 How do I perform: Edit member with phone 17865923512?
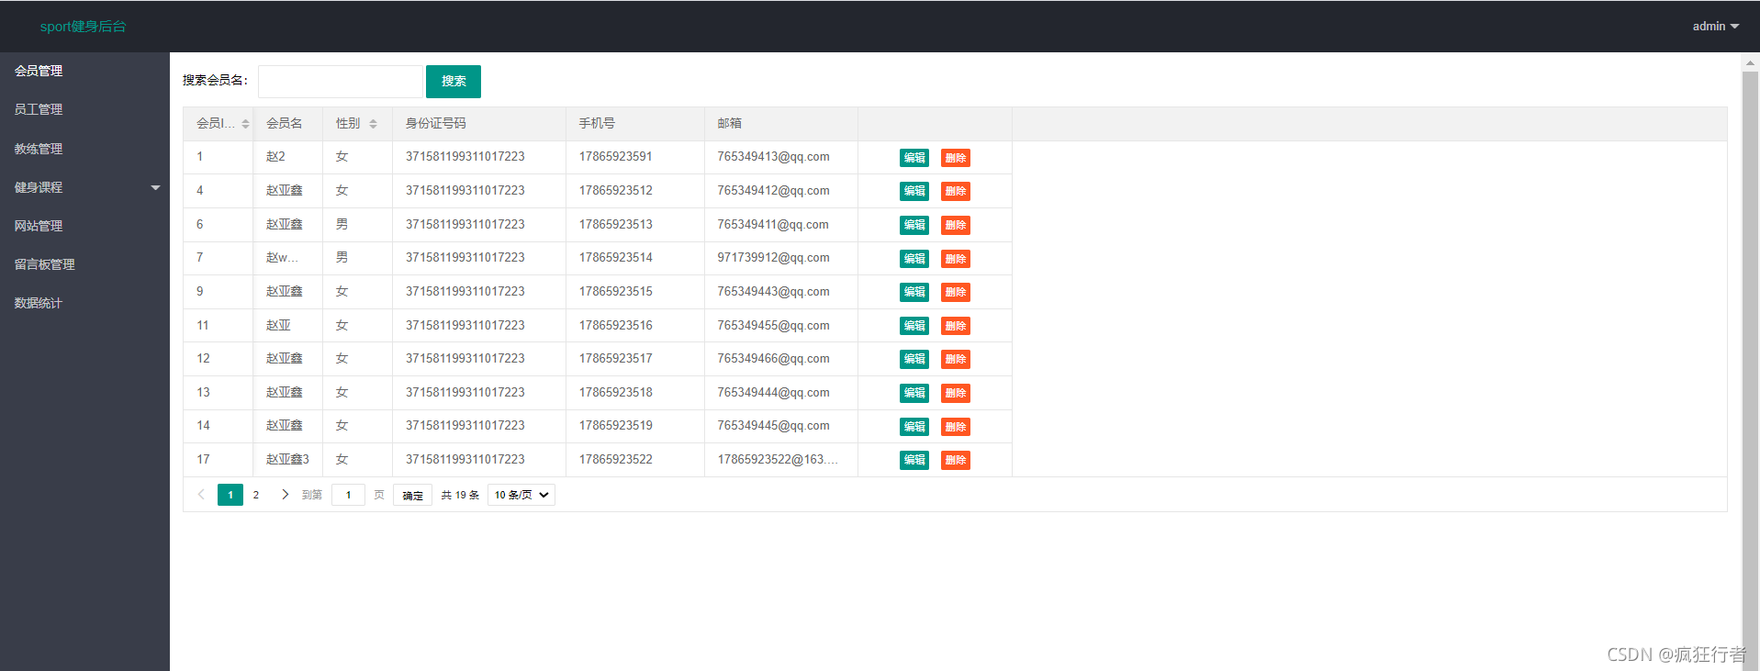click(x=914, y=191)
